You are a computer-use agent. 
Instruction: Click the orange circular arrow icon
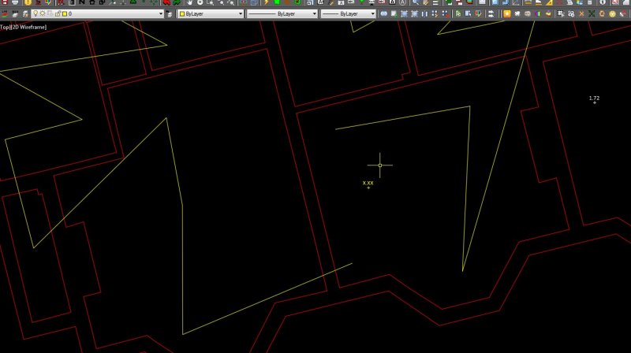602,13
